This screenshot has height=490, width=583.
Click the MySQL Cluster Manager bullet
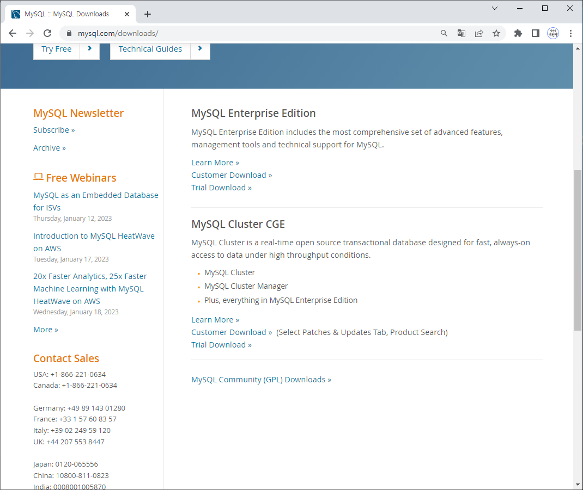(246, 286)
